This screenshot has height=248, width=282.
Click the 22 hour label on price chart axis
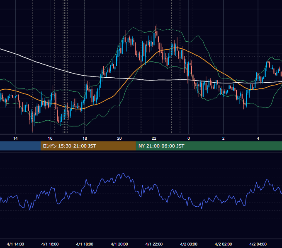(154, 138)
